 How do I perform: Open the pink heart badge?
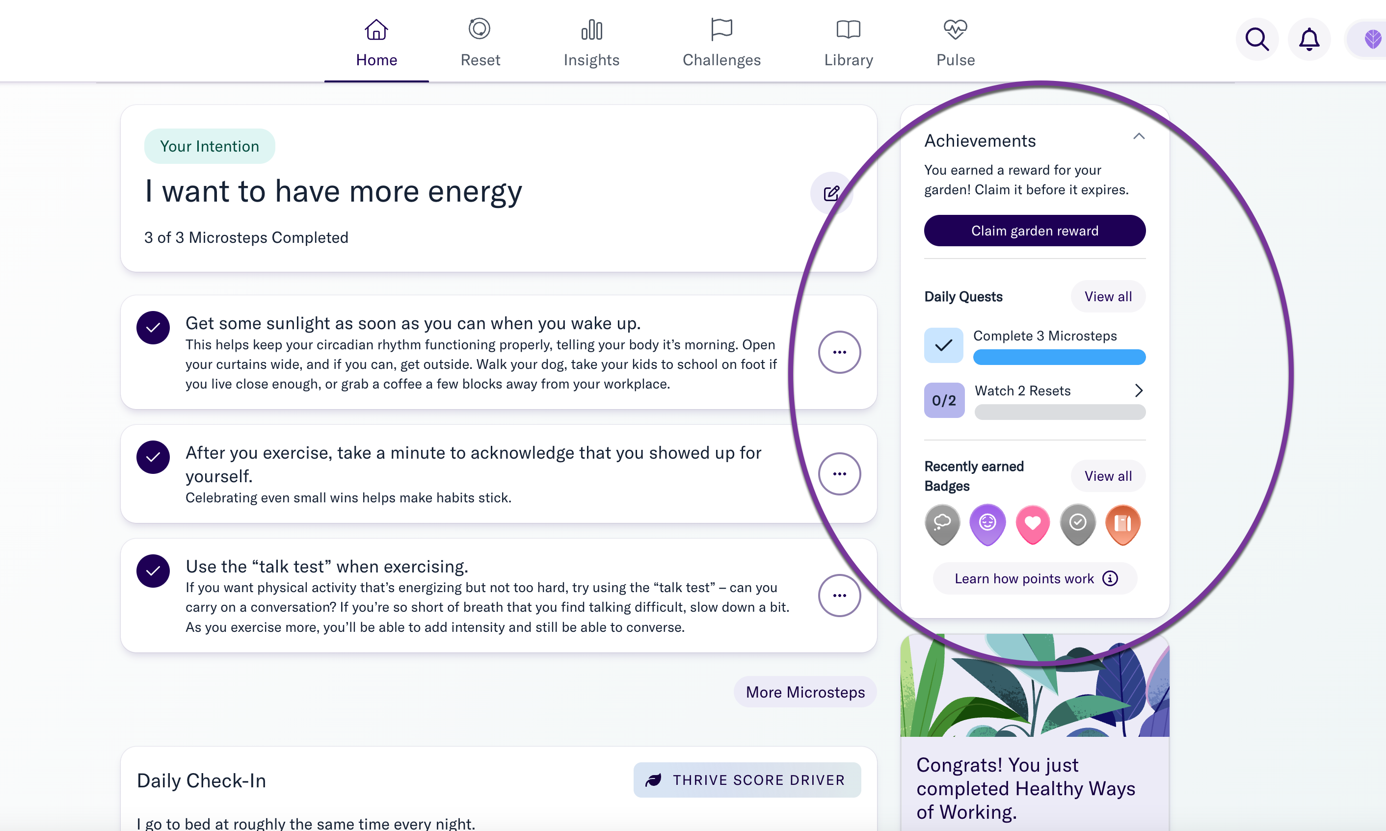click(x=1033, y=524)
